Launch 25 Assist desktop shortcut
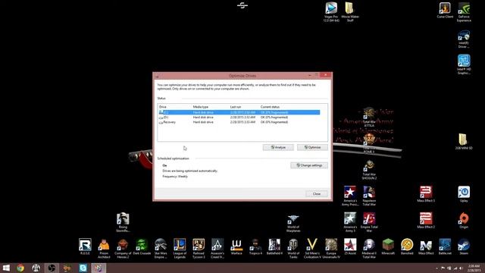The height and width of the screenshot is (273, 485). pyautogui.click(x=350, y=246)
